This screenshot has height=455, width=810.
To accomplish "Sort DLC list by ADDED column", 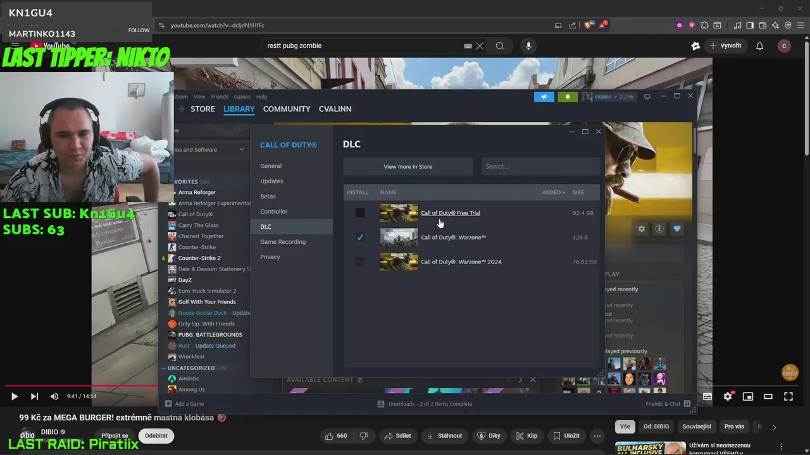I will pyautogui.click(x=553, y=192).
